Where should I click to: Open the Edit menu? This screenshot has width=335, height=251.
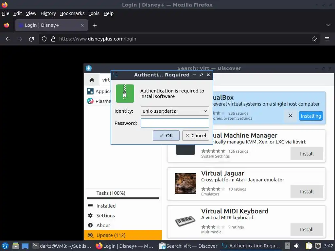click(18, 13)
